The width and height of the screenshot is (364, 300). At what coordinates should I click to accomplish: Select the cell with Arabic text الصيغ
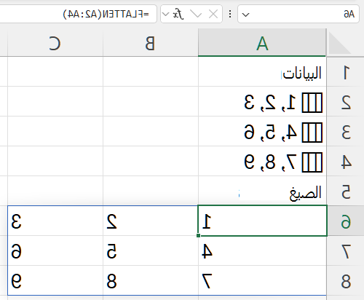point(262,192)
